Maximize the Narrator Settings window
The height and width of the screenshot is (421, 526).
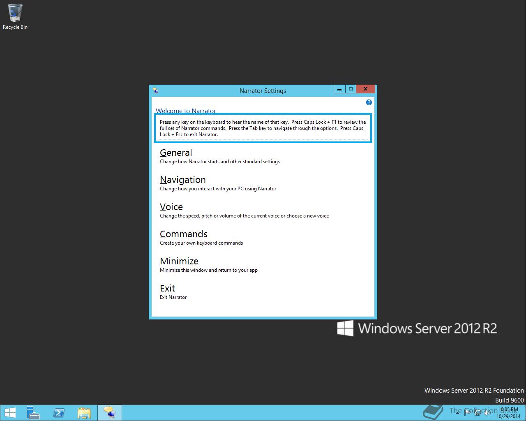coord(351,89)
